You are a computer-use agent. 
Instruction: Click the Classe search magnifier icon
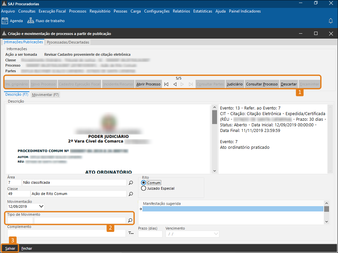[131, 194]
